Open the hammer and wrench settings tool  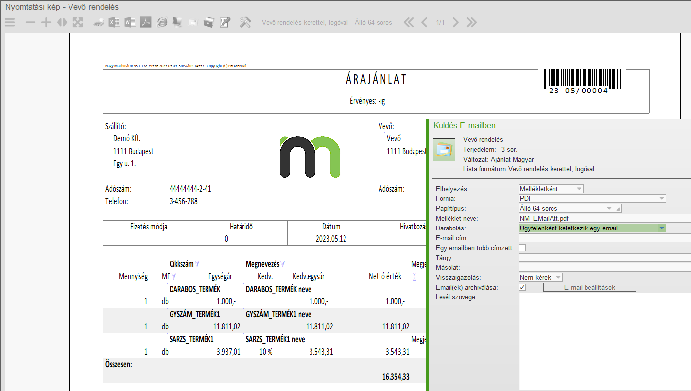[245, 22]
